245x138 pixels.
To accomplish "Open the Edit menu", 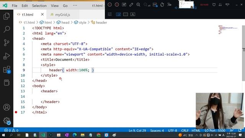I will click(x=24, y=6).
